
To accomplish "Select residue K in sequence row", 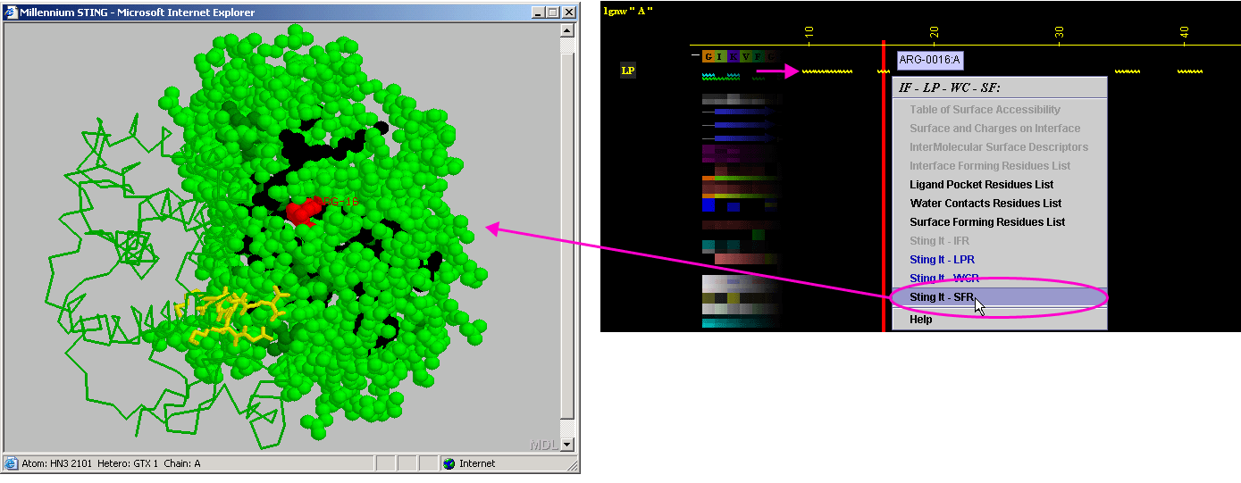I will 734,56.
